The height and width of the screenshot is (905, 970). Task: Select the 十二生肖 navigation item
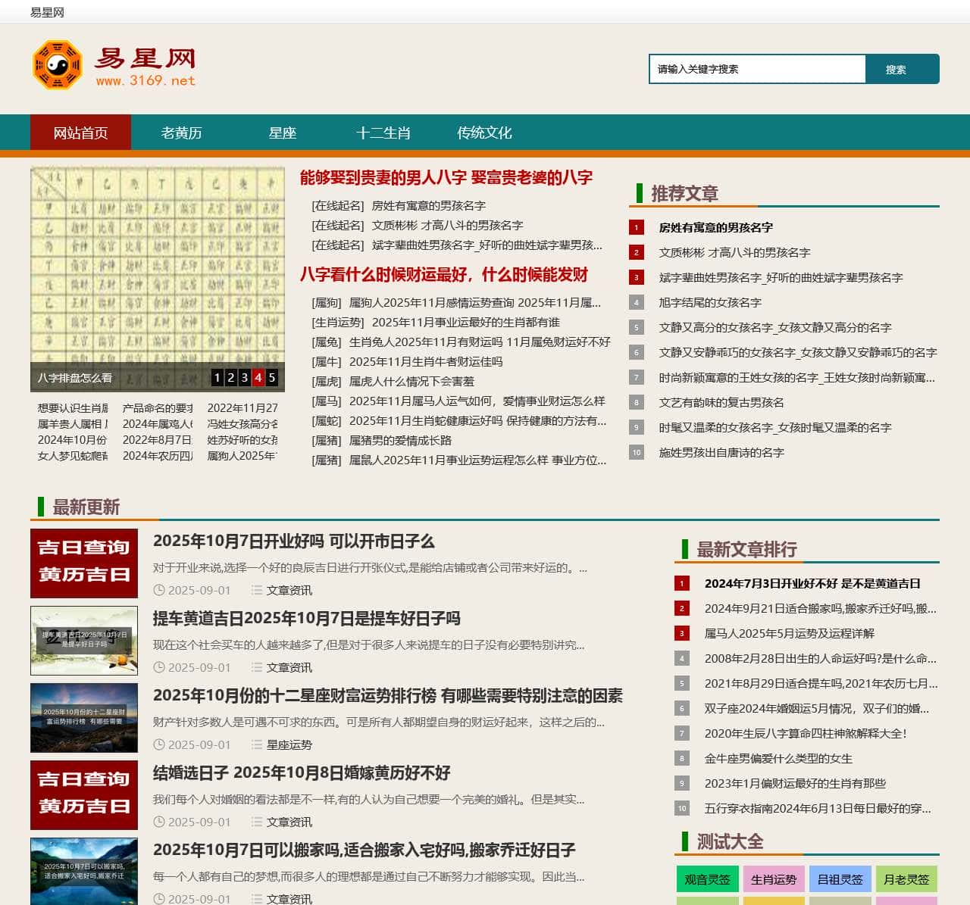point(383,133)
